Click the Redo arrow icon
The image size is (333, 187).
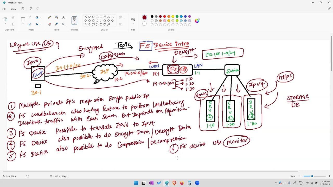click(37, 9)
